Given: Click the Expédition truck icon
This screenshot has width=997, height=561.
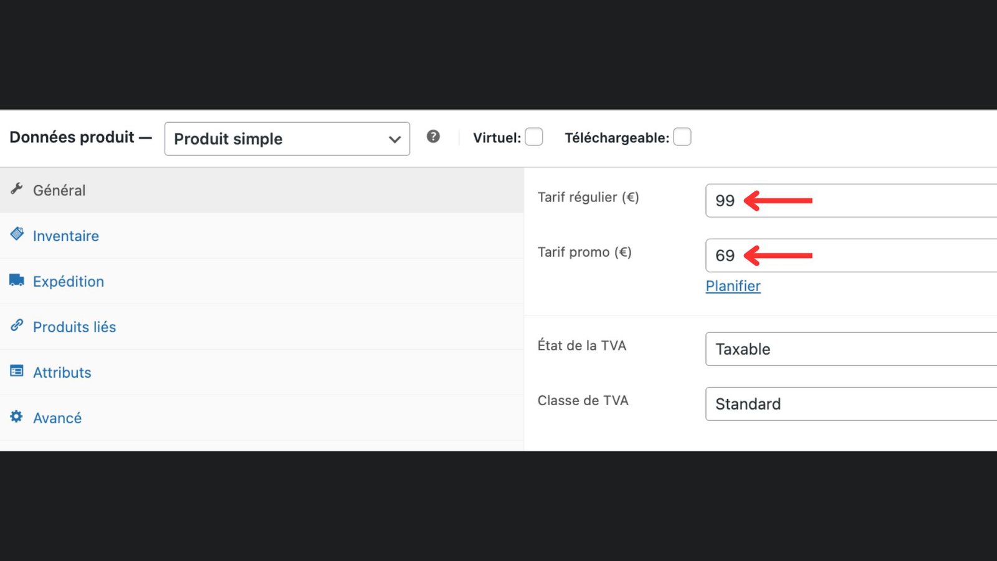Looking at the screenshot, I should 17,280.
